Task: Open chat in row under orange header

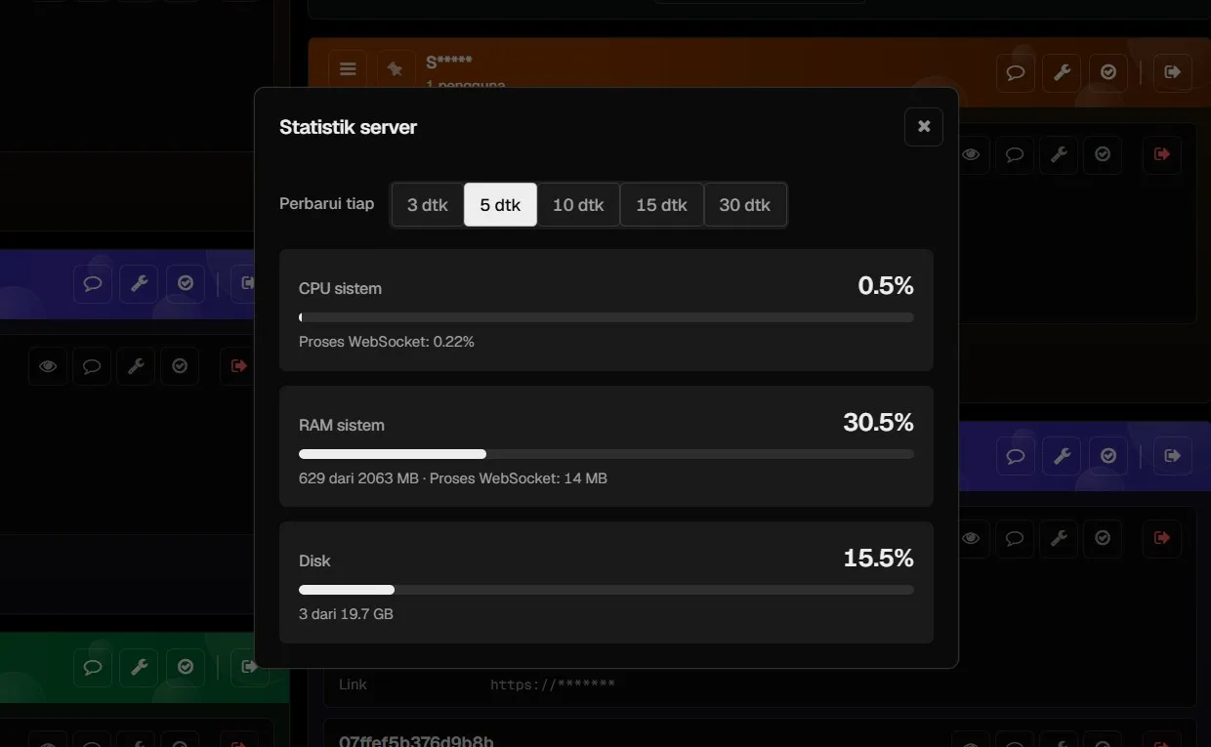Action: point(1015,154)
